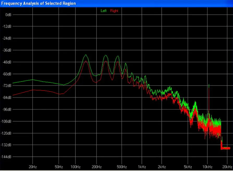Click the red "Right" channel legend label
This screenshot has width=233, height=171.
tap(114, 11)
